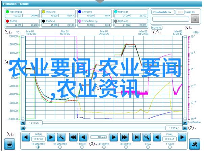Click FidTempSp minimum value -100.000

14,16
